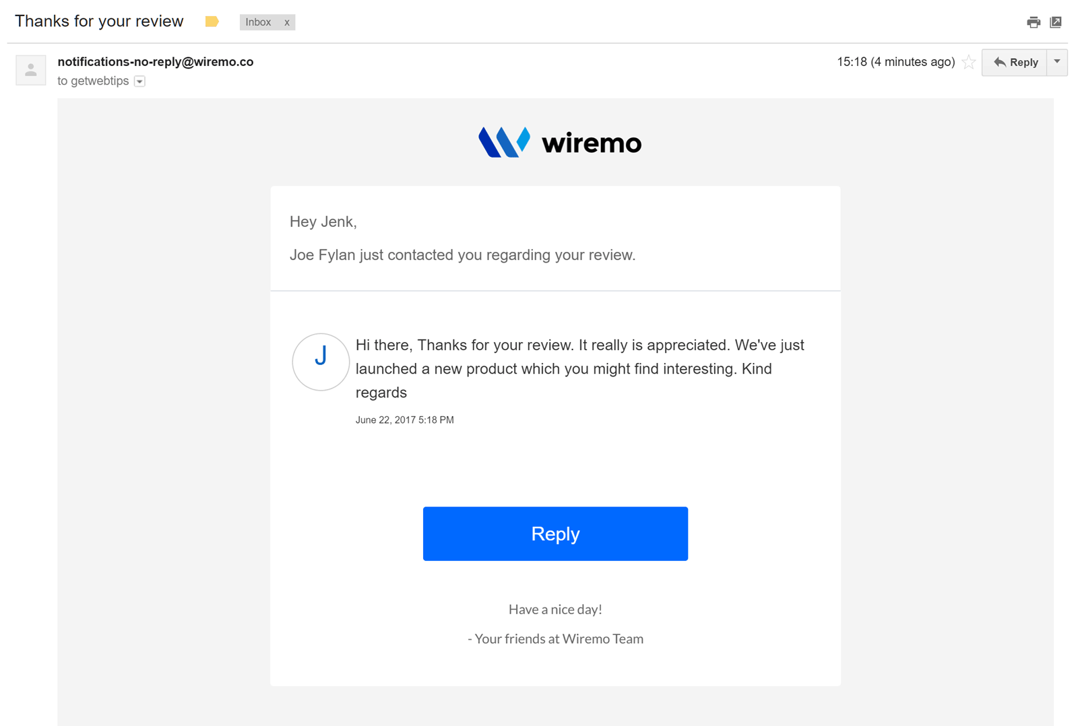Click the June 22, 2017 message date
This screenshot has width=1078, height=726.
click(x=404, y=420)
